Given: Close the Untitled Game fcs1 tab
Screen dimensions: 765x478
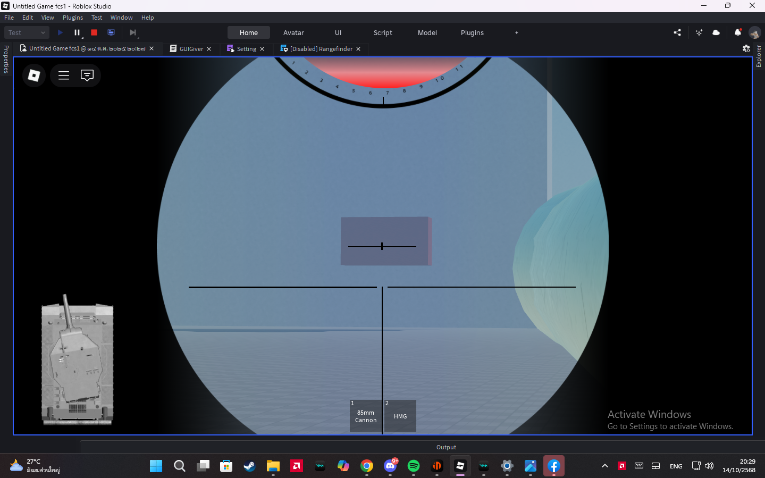Looking at the screenshot, I should tap(152, 48).
